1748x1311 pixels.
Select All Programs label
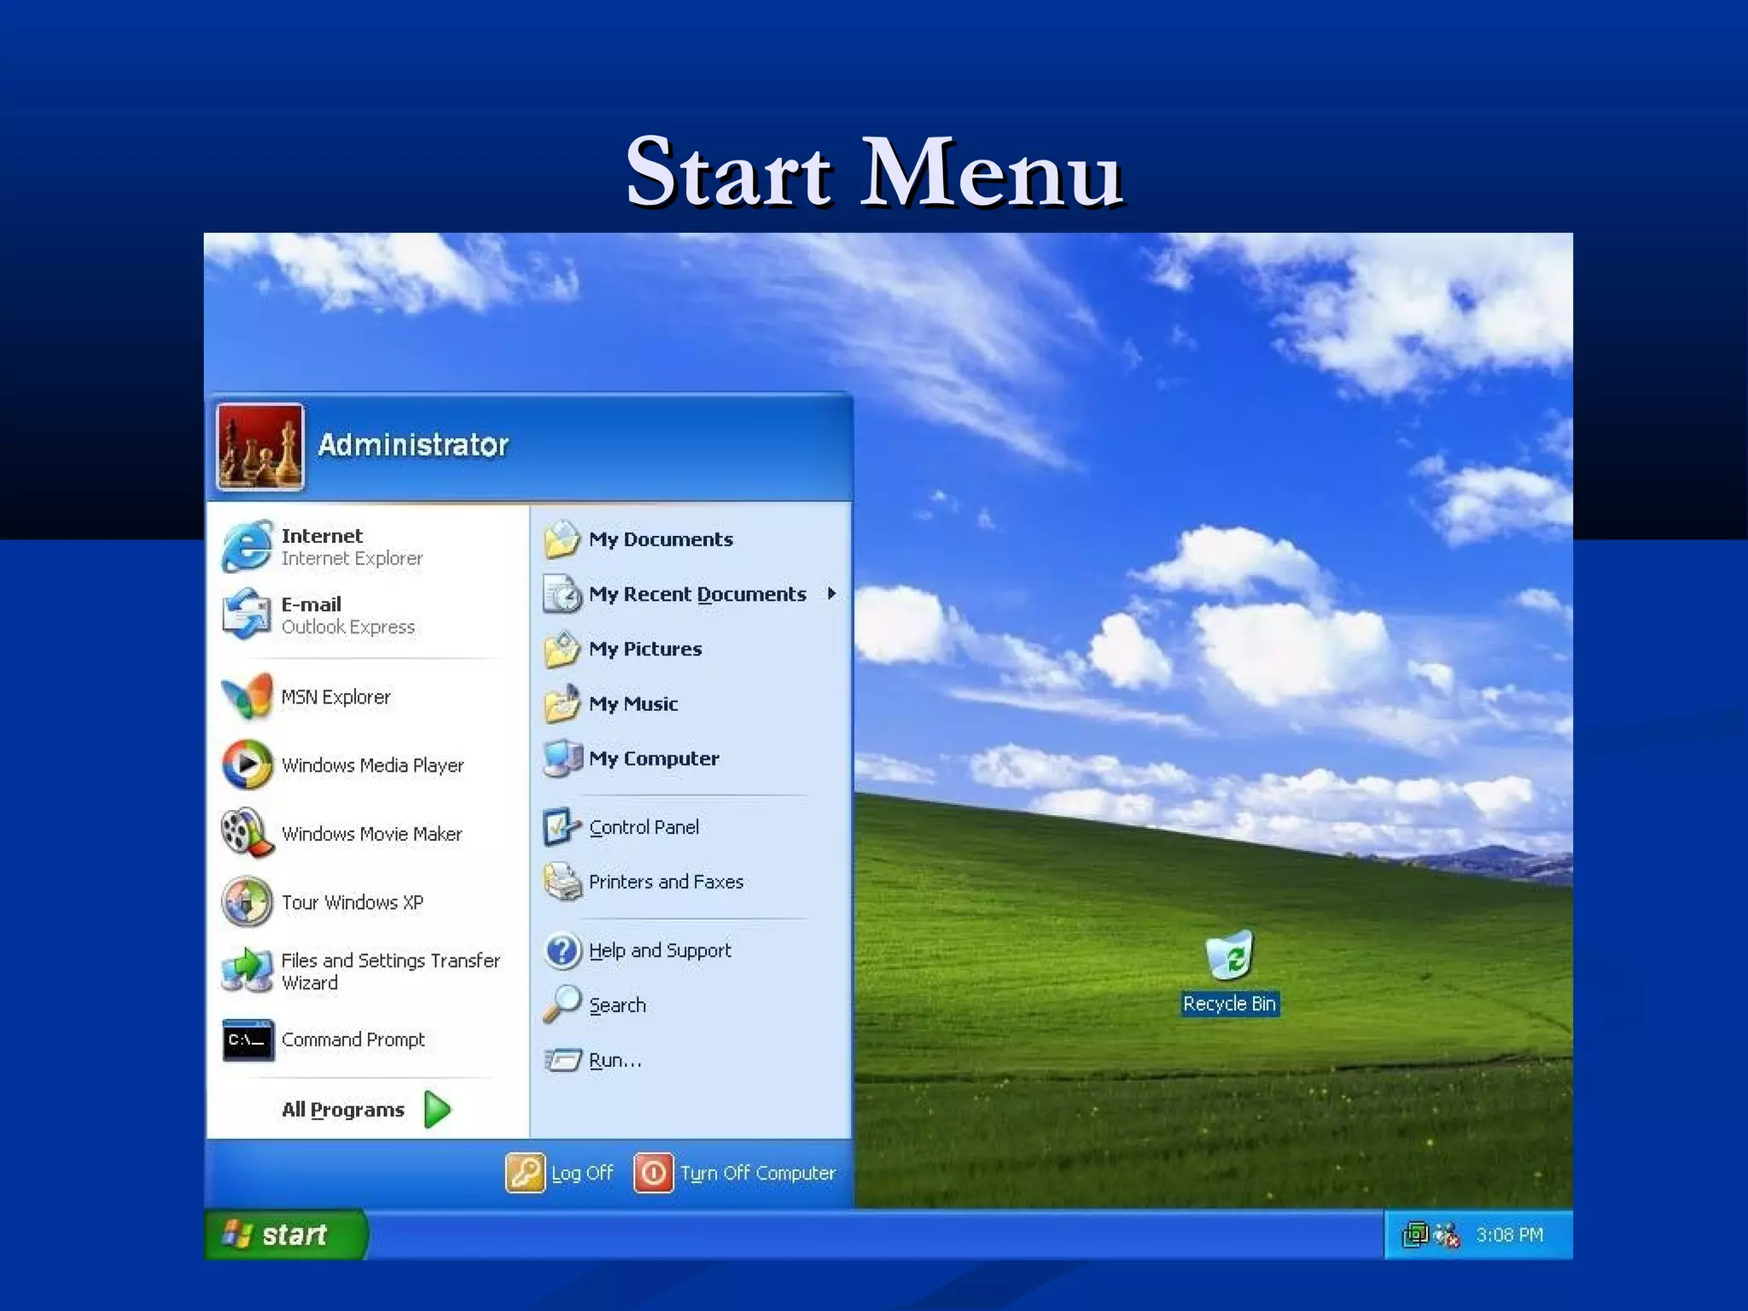(343, 1110)
